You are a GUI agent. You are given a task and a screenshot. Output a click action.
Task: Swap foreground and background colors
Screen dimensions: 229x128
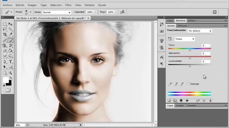click(10, 78)
